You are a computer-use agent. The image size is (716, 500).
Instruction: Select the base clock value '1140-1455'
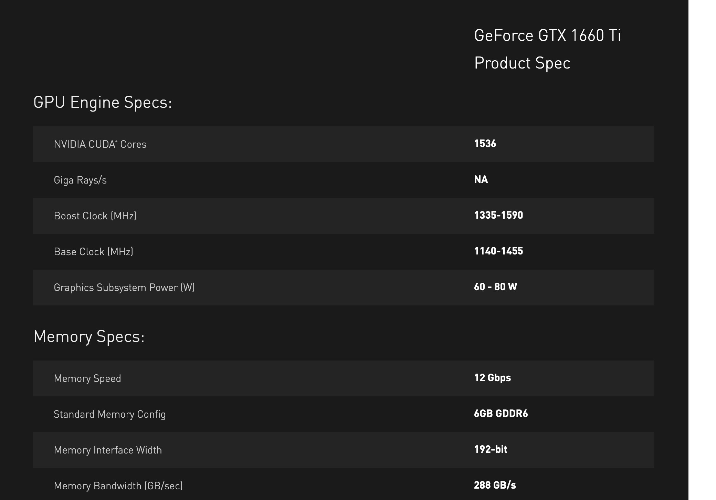pos(498,251)
